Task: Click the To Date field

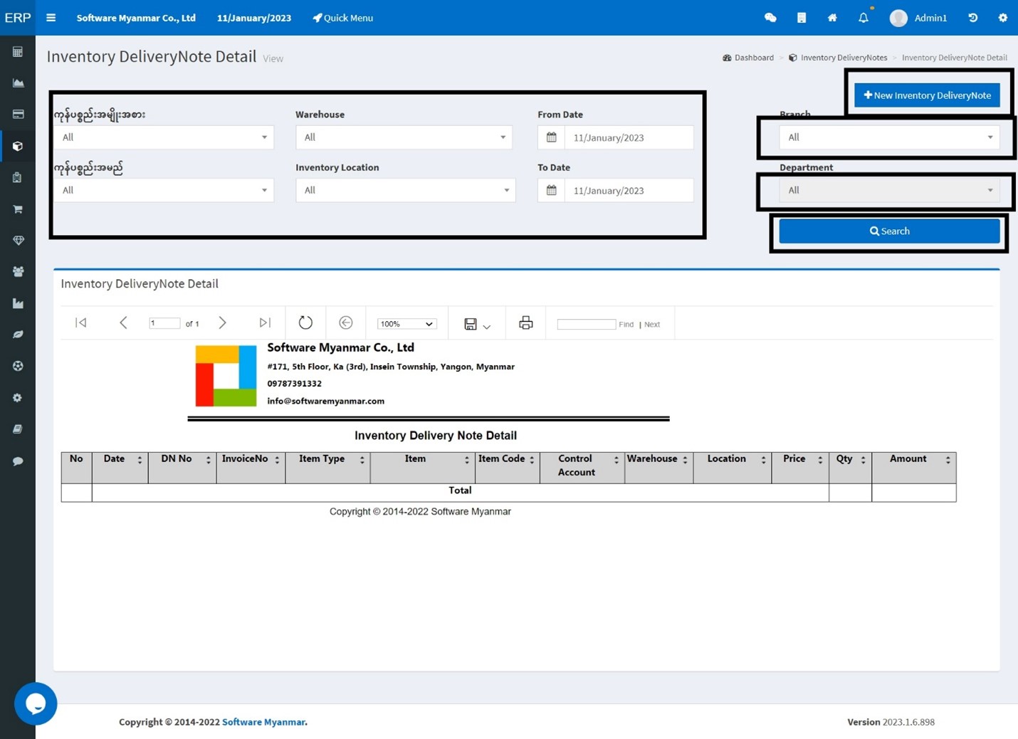Action: [x=629, y=190]
